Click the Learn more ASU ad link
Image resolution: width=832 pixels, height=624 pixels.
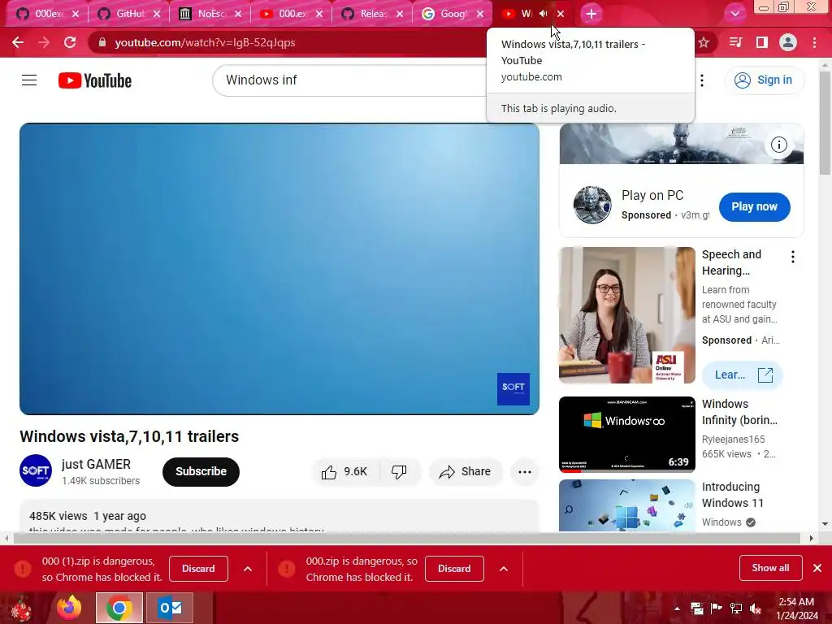(x=743, y=375)
